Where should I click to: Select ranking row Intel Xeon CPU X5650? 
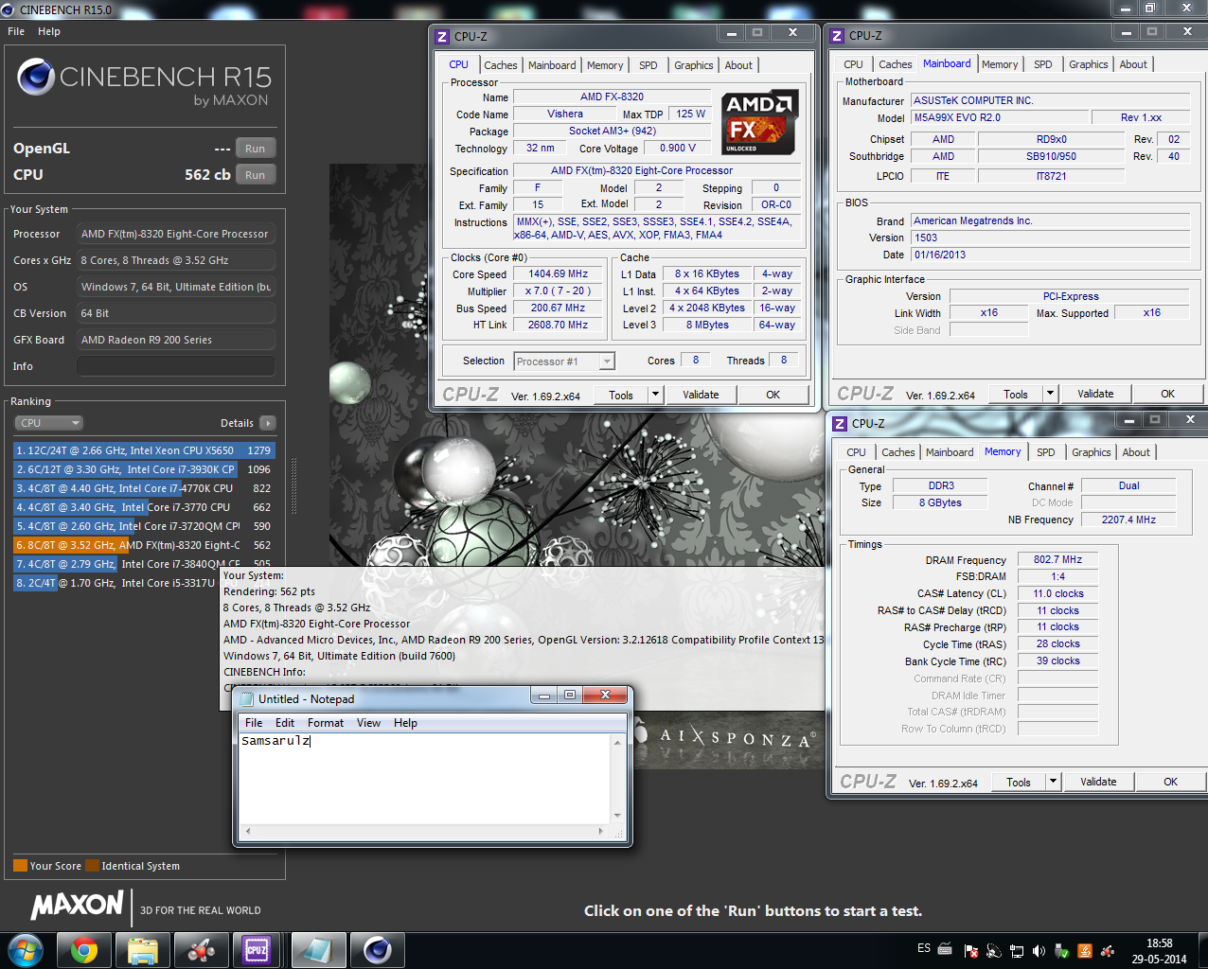[143, 450]
